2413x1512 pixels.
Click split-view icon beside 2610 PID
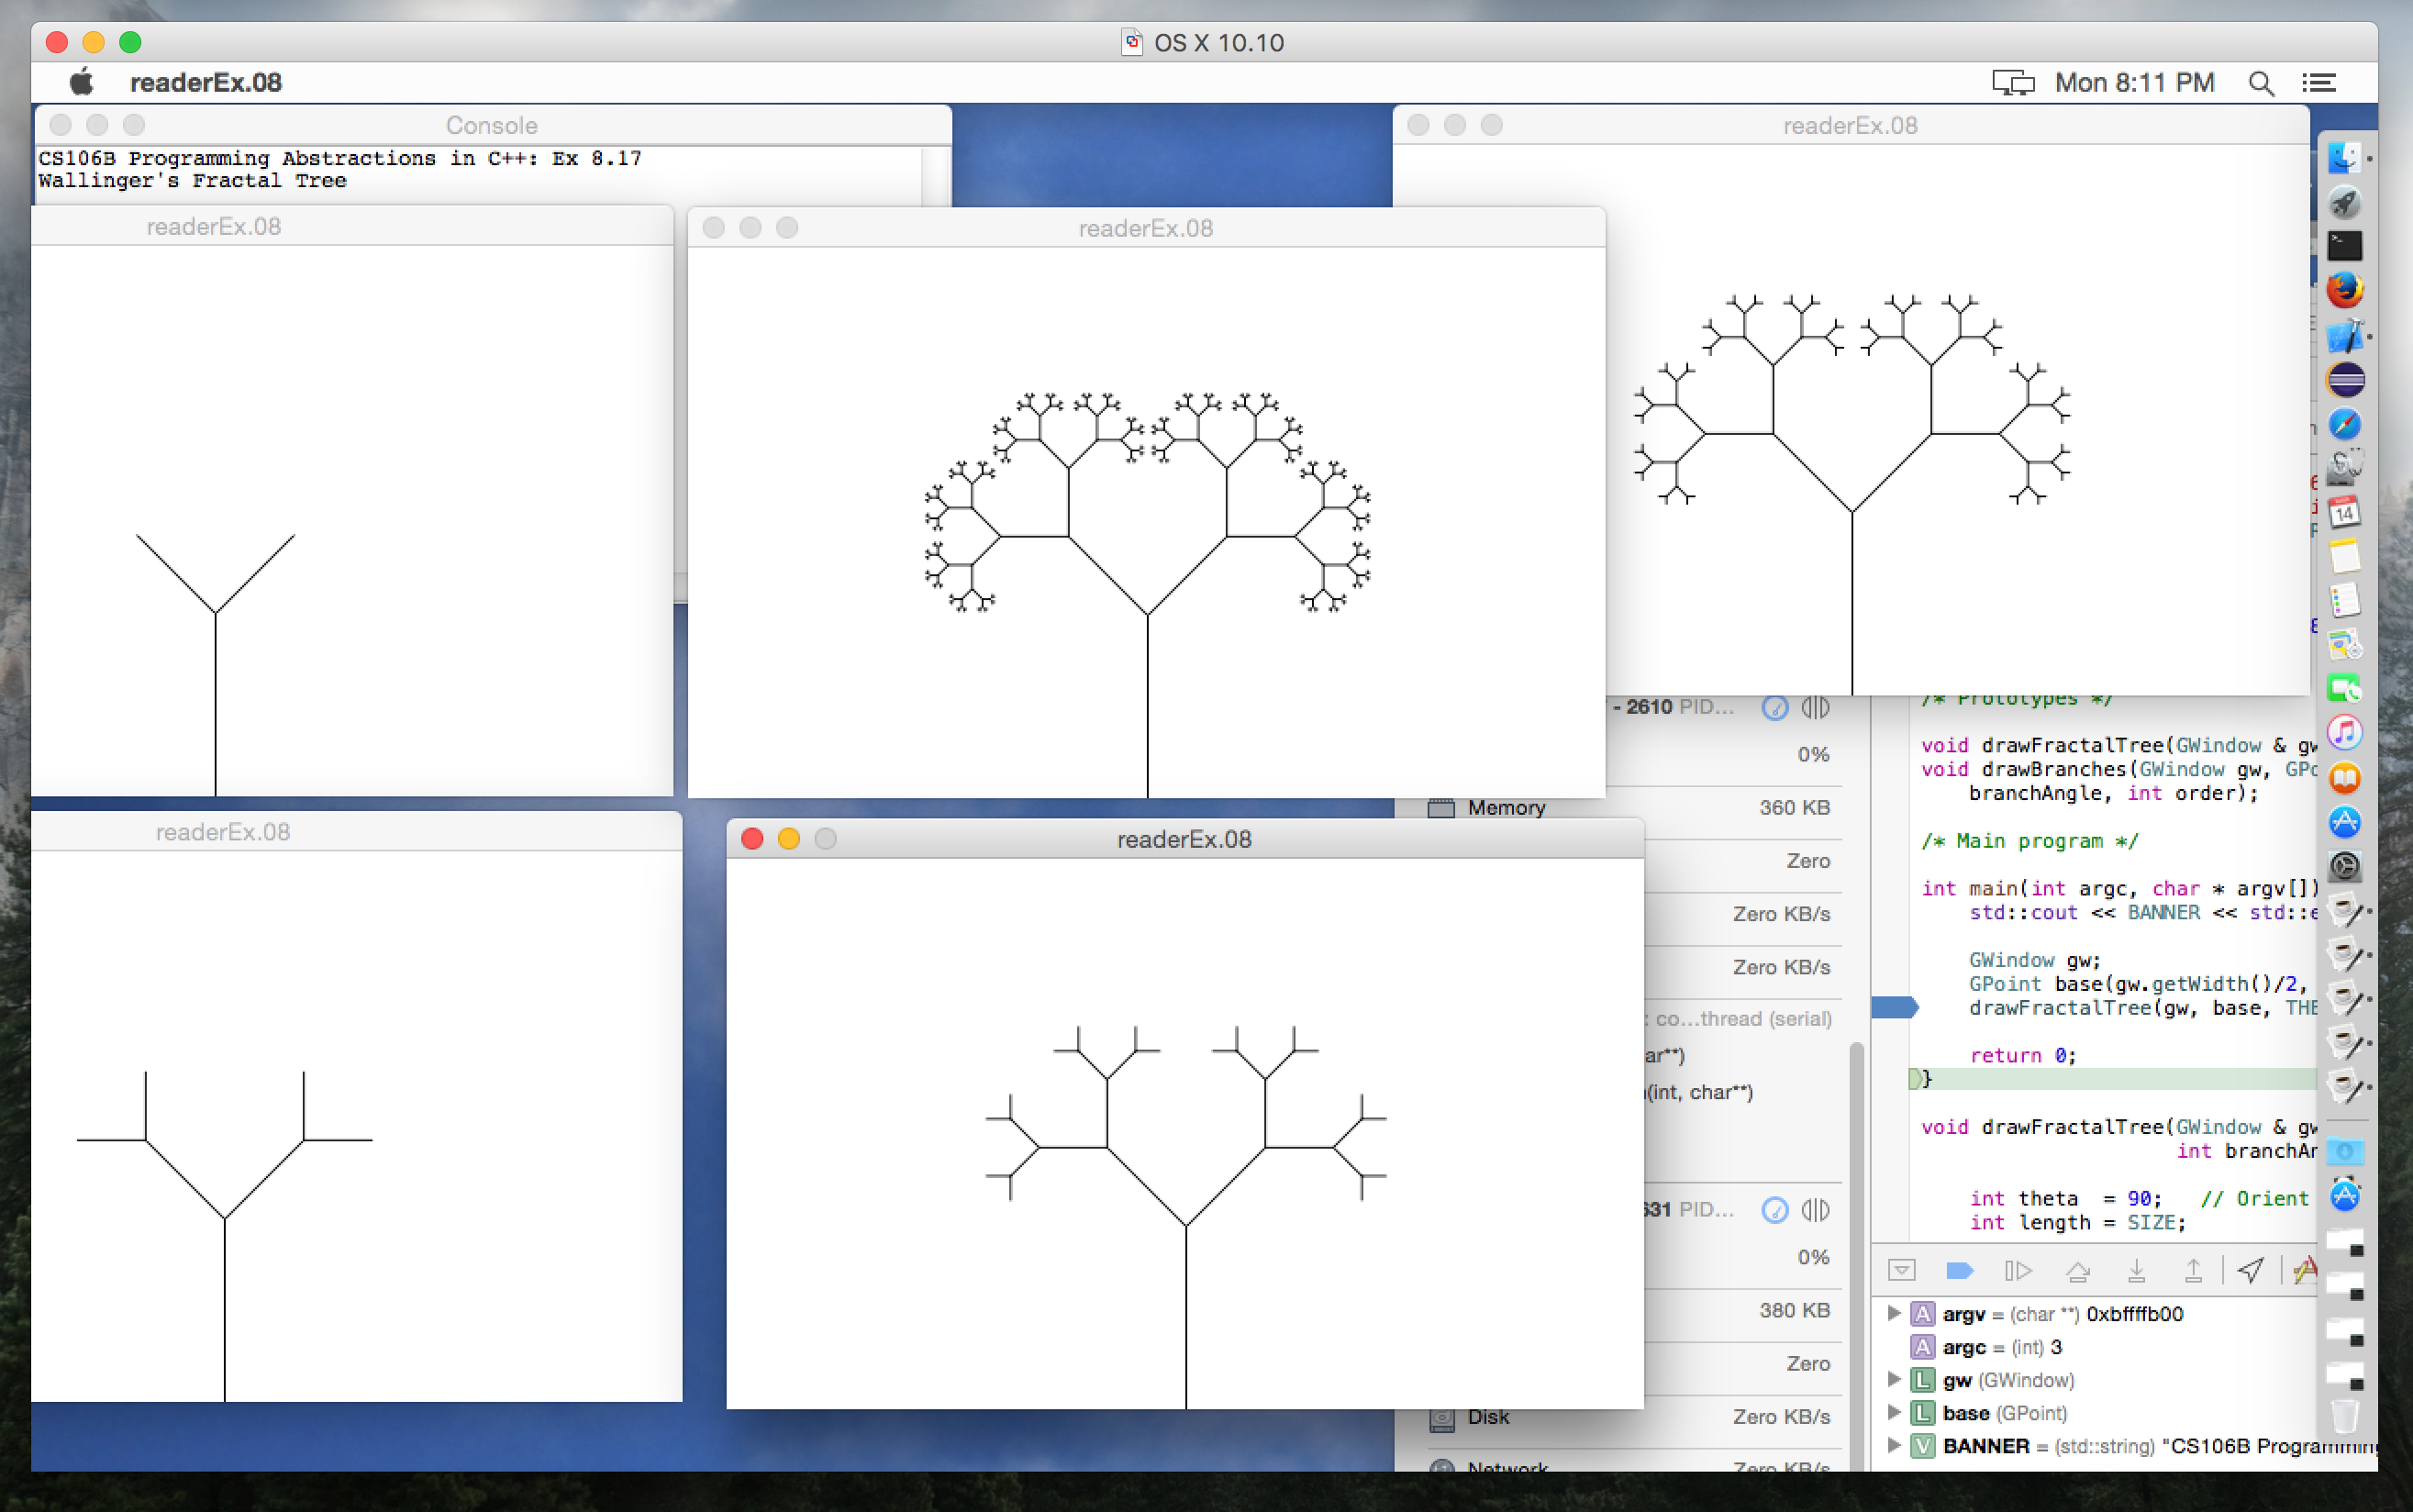coord(1815,708)
